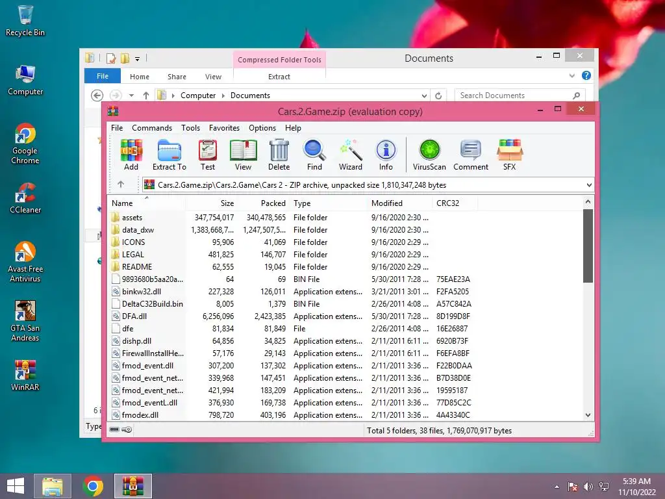Viewport: 665px width, 499px height.
Task: Open the File menu in WinRAR
Action: (x=117, y=128)
